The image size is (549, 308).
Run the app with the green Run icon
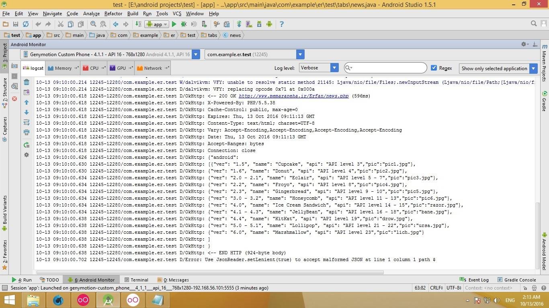tap(174, 24)
